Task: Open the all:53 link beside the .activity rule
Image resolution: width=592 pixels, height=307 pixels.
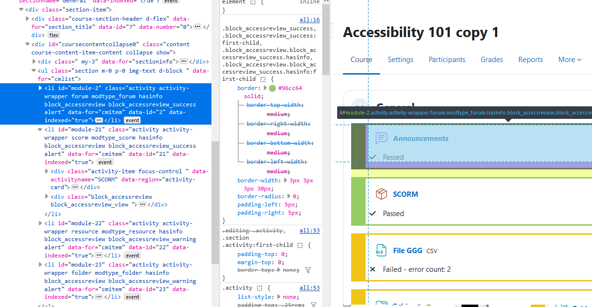Action: click(310, 288)
